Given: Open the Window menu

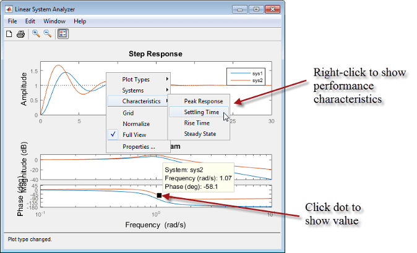Looking at the screenshot, I should coord(54,21).
